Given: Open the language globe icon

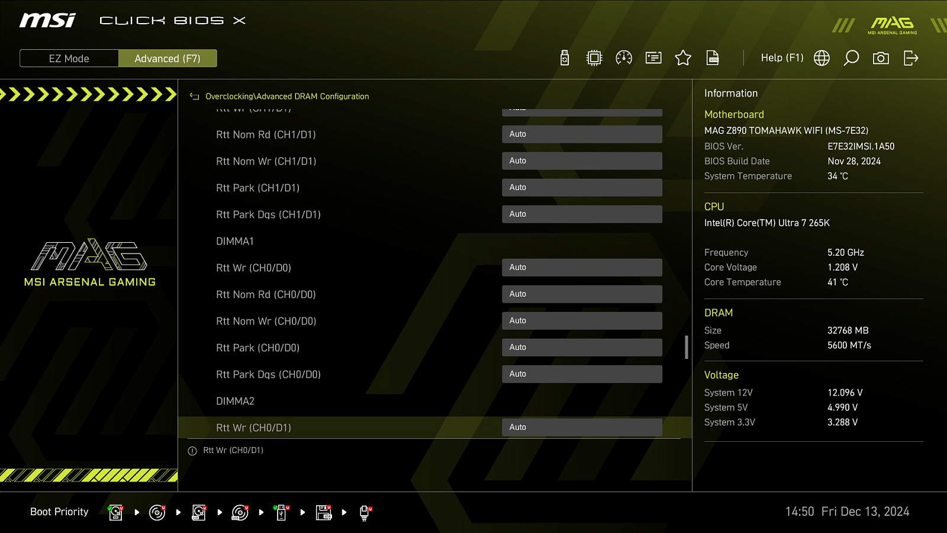Looking at the screenshot, I should pos(822,58).
